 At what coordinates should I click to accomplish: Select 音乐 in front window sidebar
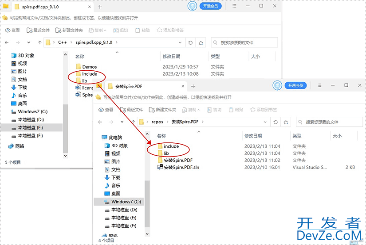pos(113,186)
